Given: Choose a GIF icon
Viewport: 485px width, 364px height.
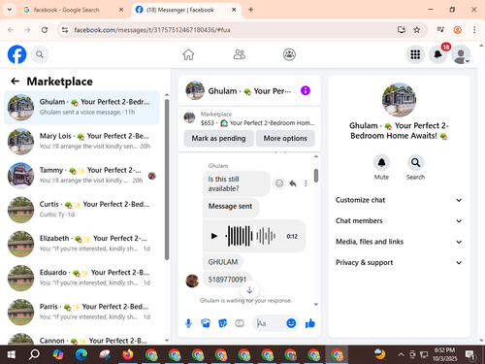Looking at the screenshot, I should (240, 323).
